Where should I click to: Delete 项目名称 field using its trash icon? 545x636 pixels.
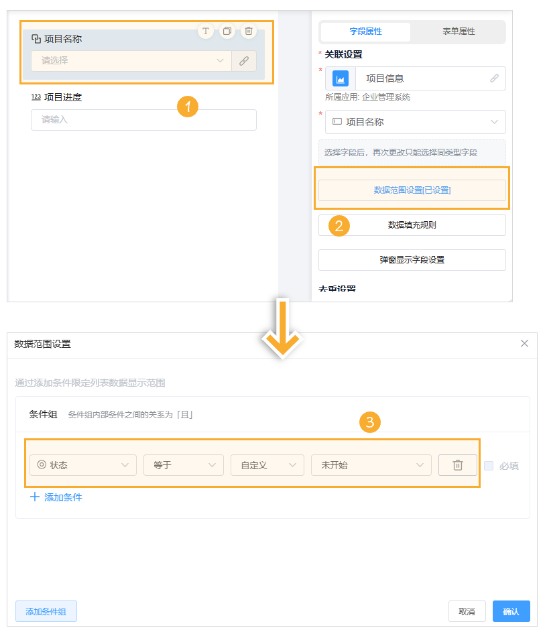click(x=248, y=31)
